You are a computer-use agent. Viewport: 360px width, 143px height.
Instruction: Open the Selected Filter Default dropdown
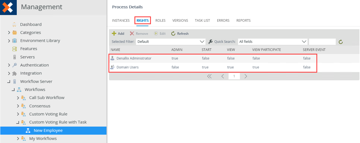171,41
